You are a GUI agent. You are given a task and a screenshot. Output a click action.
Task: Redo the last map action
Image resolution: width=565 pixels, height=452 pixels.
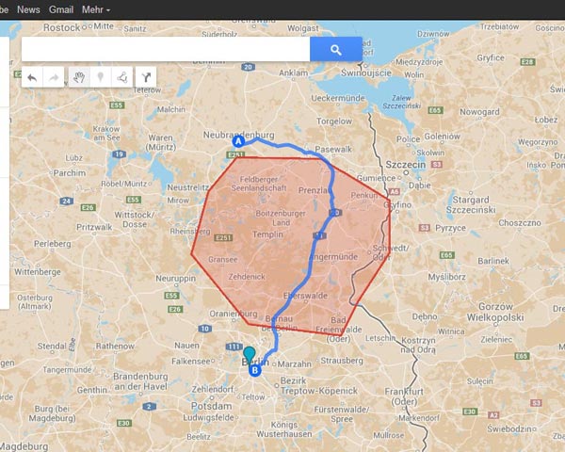(x=54, y=77)
